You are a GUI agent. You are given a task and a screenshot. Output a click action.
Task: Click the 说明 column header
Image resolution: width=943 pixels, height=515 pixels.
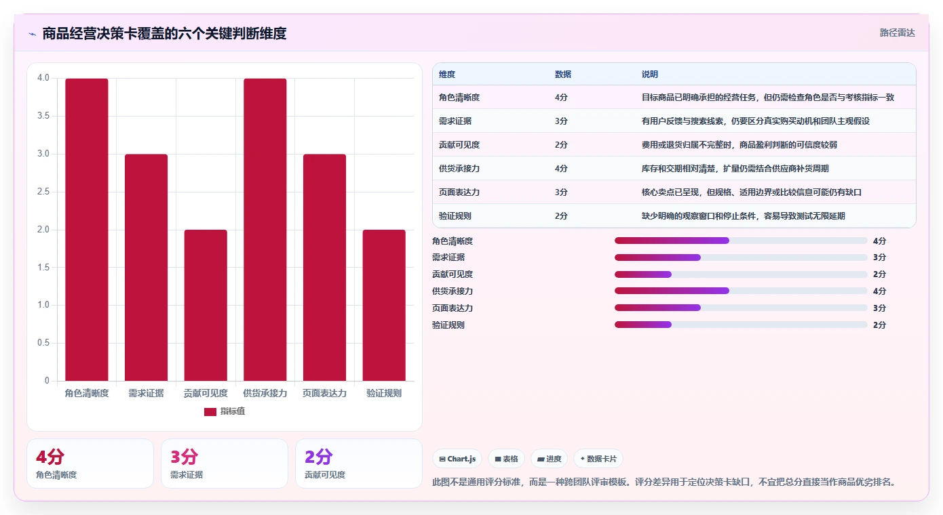[x=650, y=75]
